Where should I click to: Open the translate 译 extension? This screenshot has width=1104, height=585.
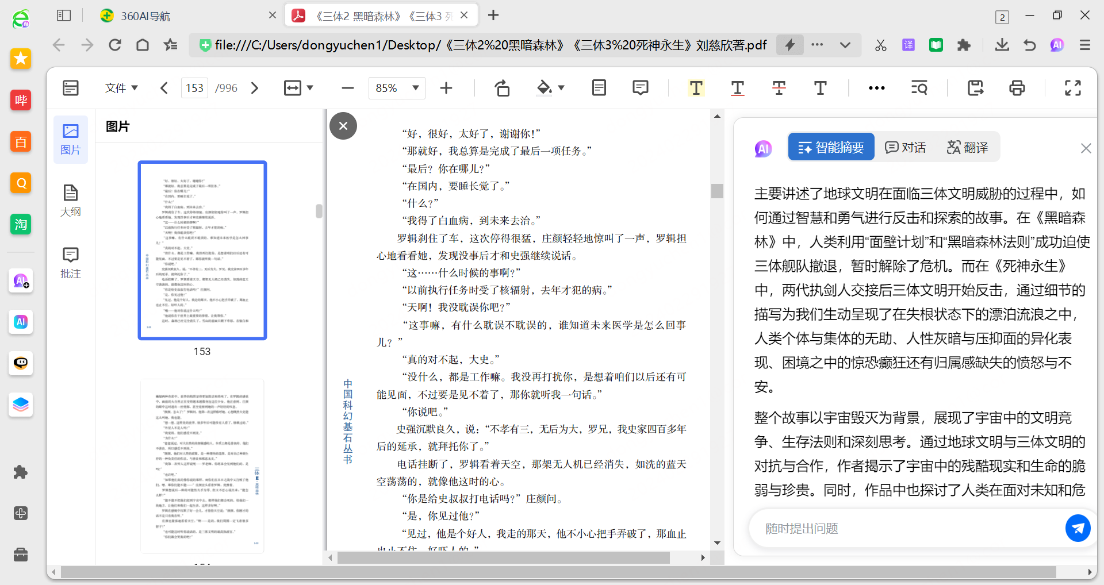coord(908,45)
